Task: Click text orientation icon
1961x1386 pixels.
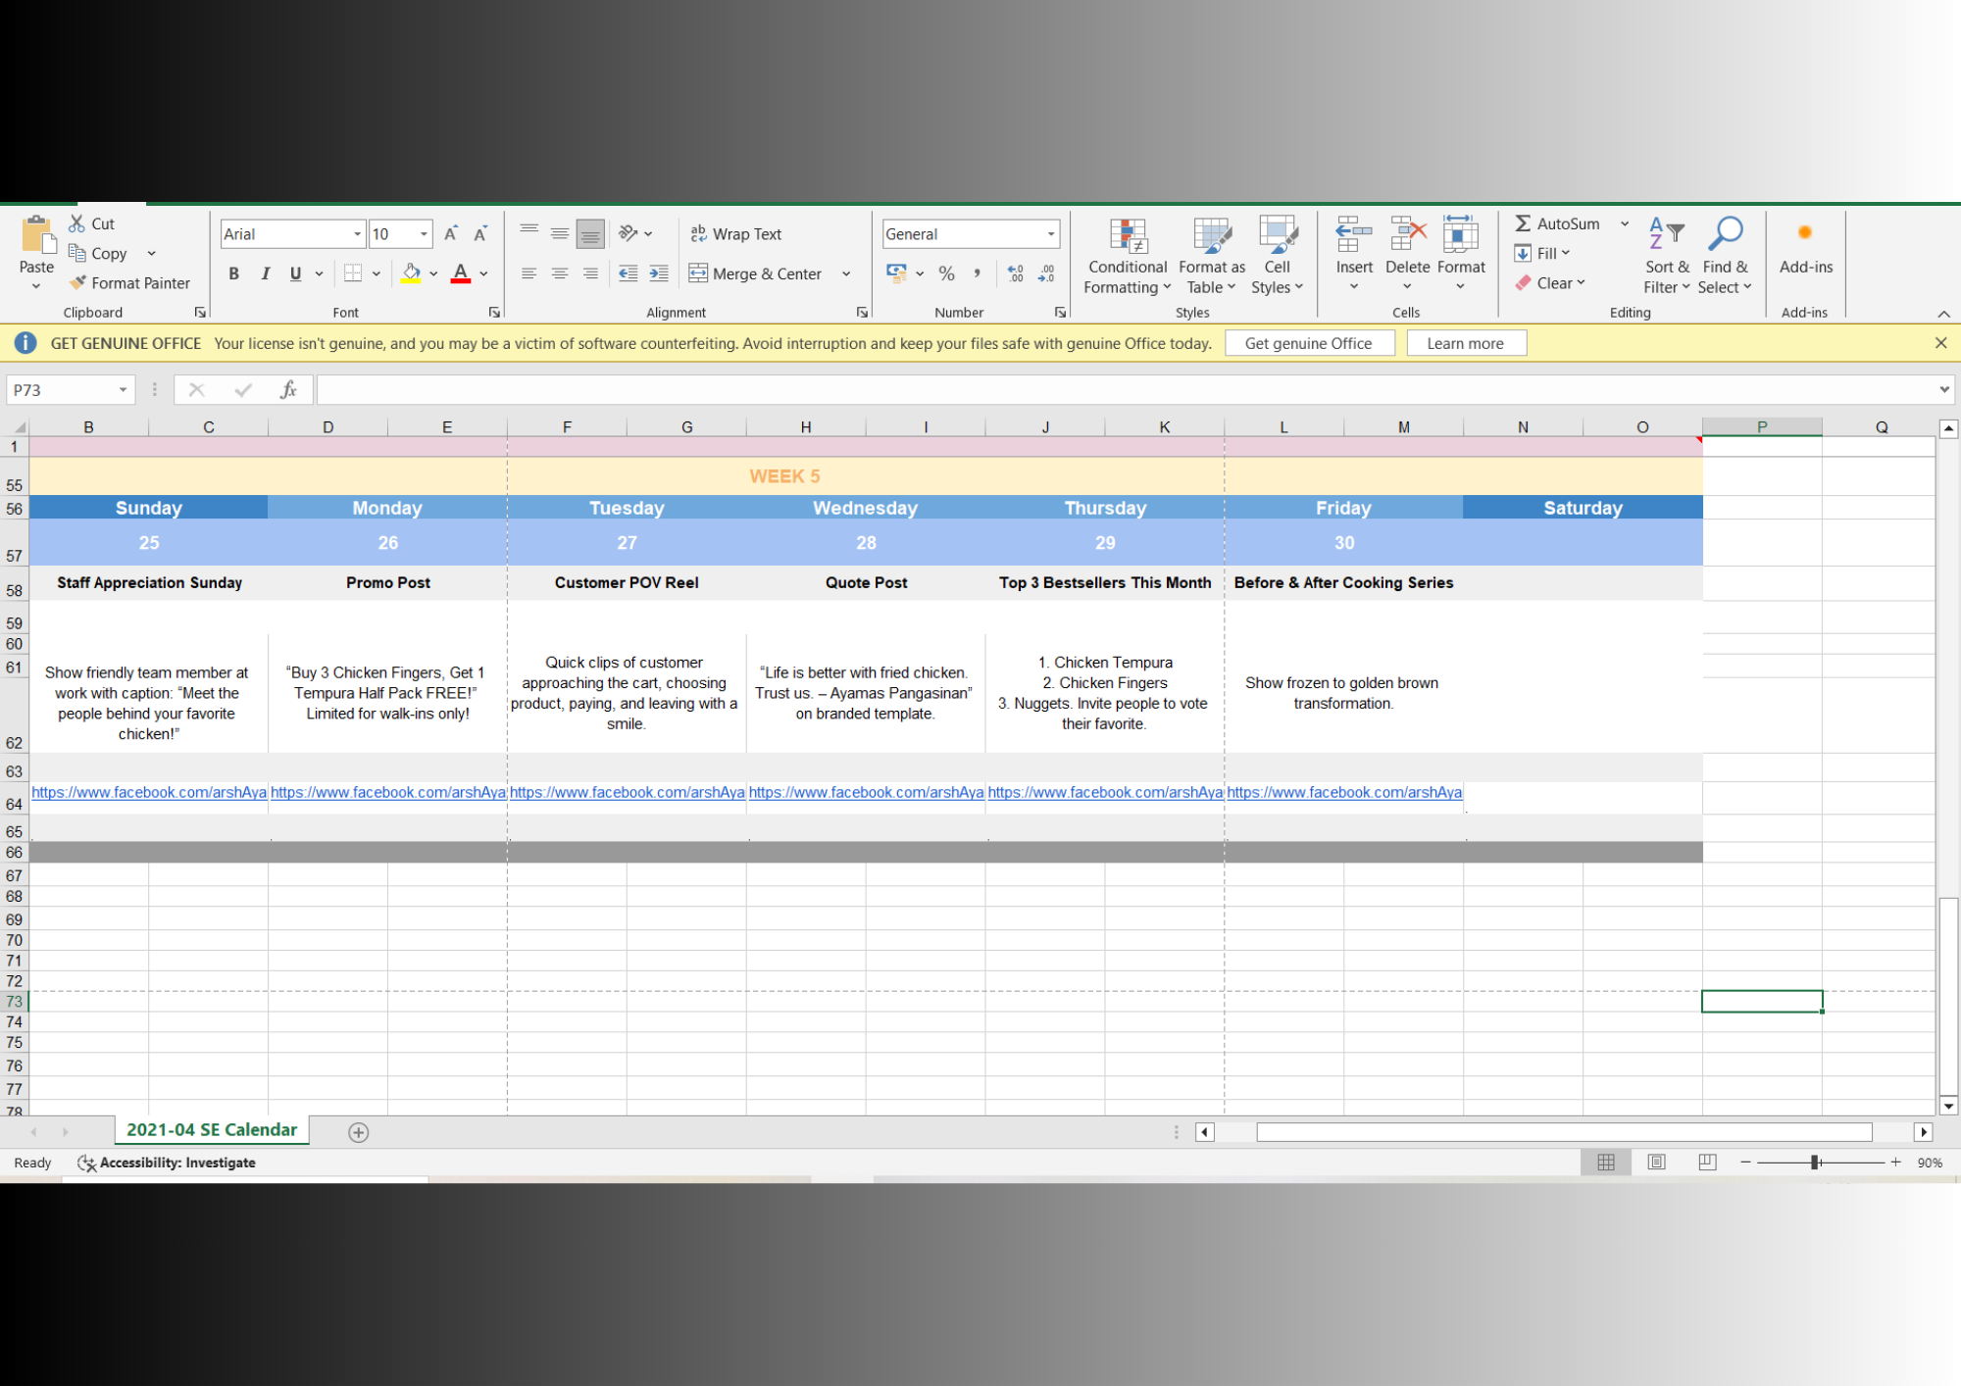Action: (x=629, y=233)
